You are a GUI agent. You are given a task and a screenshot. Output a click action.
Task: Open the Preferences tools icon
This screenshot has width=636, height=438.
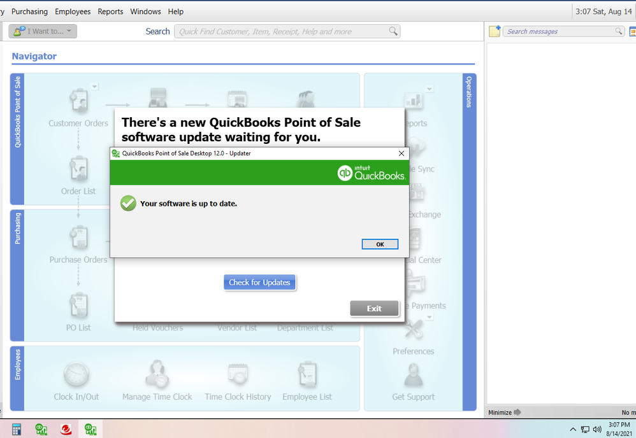coord(414,329)
